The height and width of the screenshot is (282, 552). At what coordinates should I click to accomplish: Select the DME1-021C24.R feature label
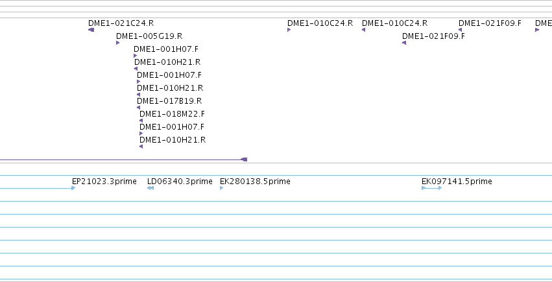121,23
